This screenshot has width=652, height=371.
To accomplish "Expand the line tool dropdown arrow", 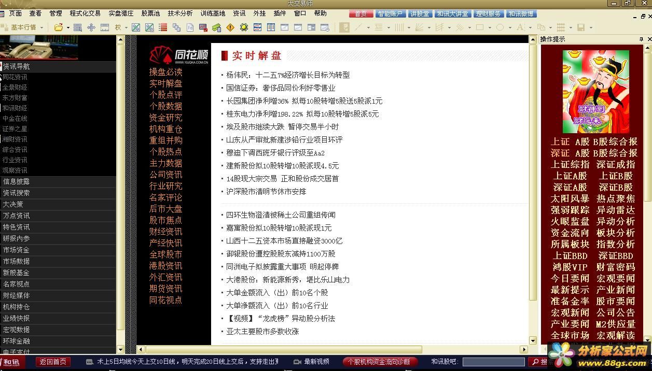I will pyautogui.click(x=368, y=27).
